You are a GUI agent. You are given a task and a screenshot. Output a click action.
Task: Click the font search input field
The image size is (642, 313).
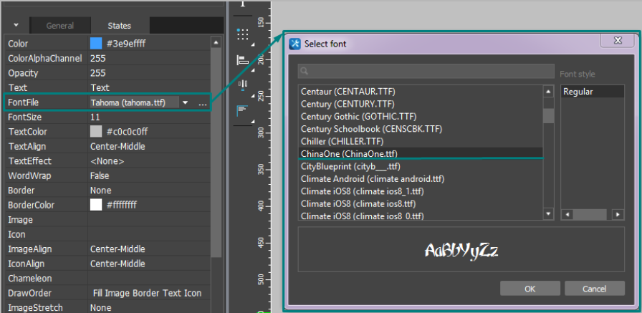426,71
